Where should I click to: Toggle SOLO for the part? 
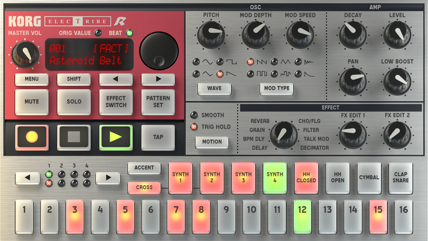pos(74,102)
